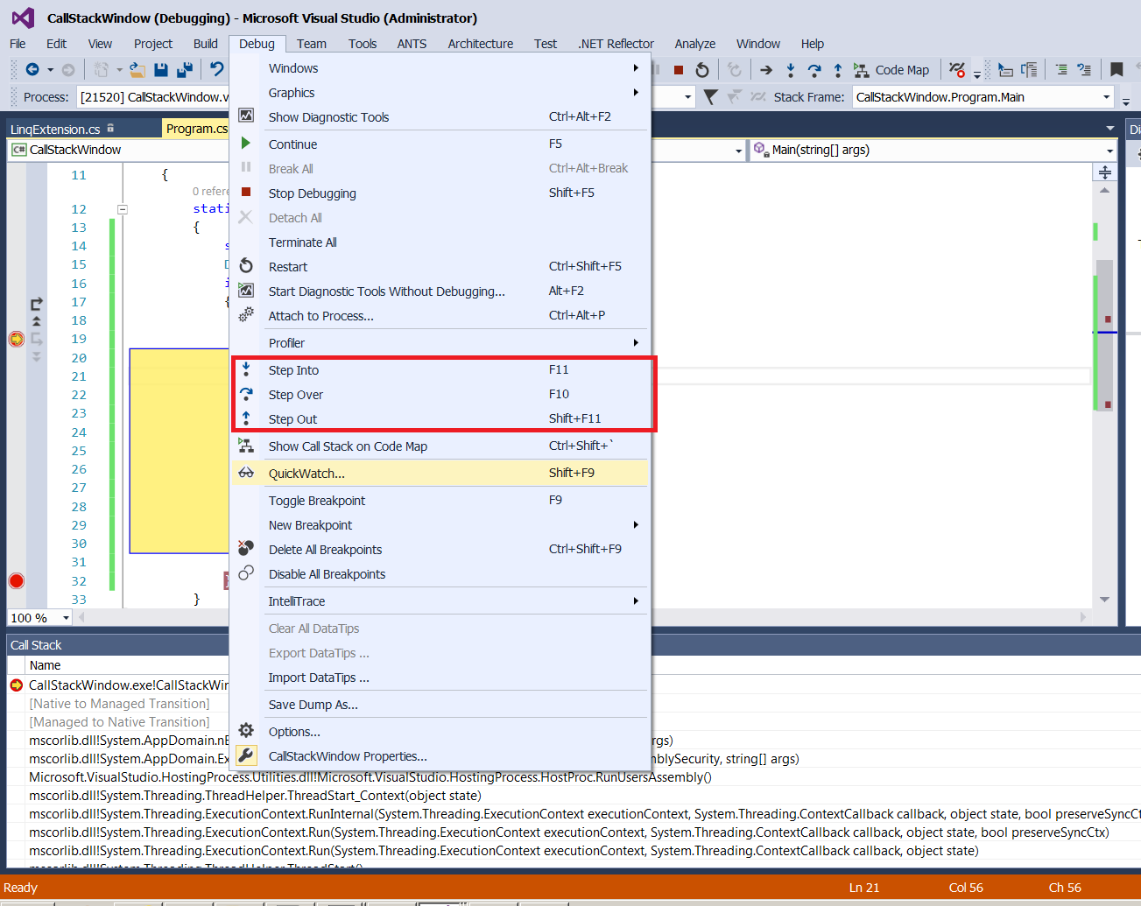Select Step Over menu entry

[x=440, y=395]
